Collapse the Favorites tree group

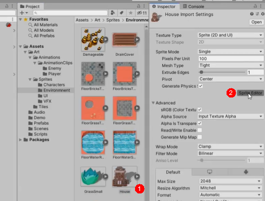click(x=20, y=19)
